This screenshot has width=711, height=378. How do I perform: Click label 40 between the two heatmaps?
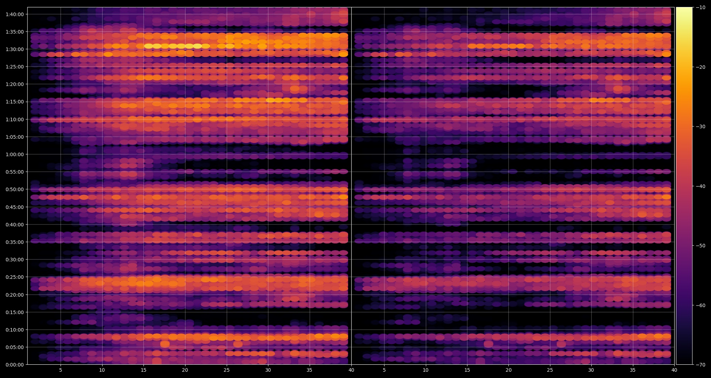point(351,370)
